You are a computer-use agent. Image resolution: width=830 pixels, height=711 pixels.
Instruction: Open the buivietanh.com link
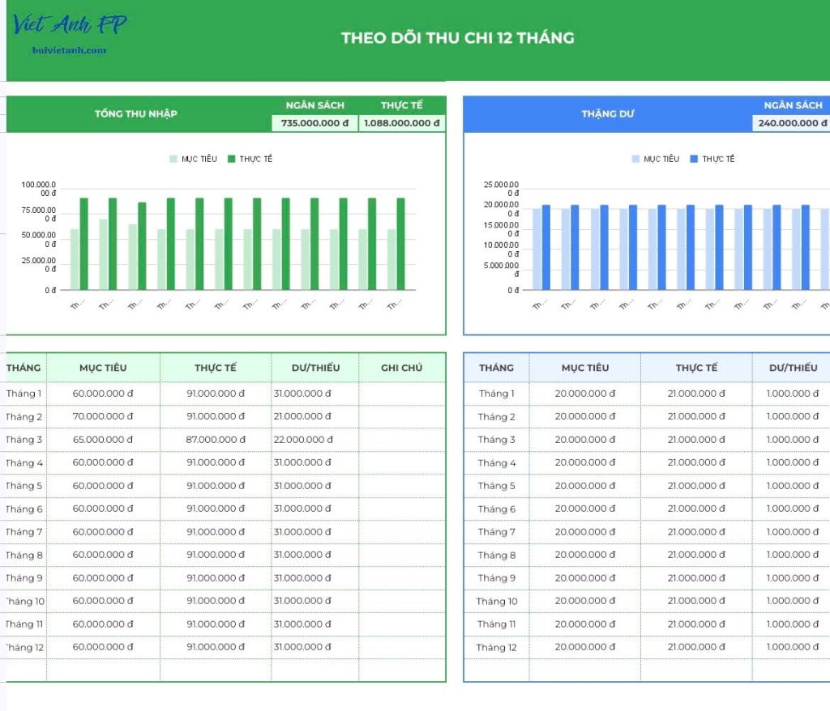tap(70, 50)
